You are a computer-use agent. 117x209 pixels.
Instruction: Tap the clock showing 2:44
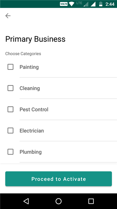[x=110, y=4]
